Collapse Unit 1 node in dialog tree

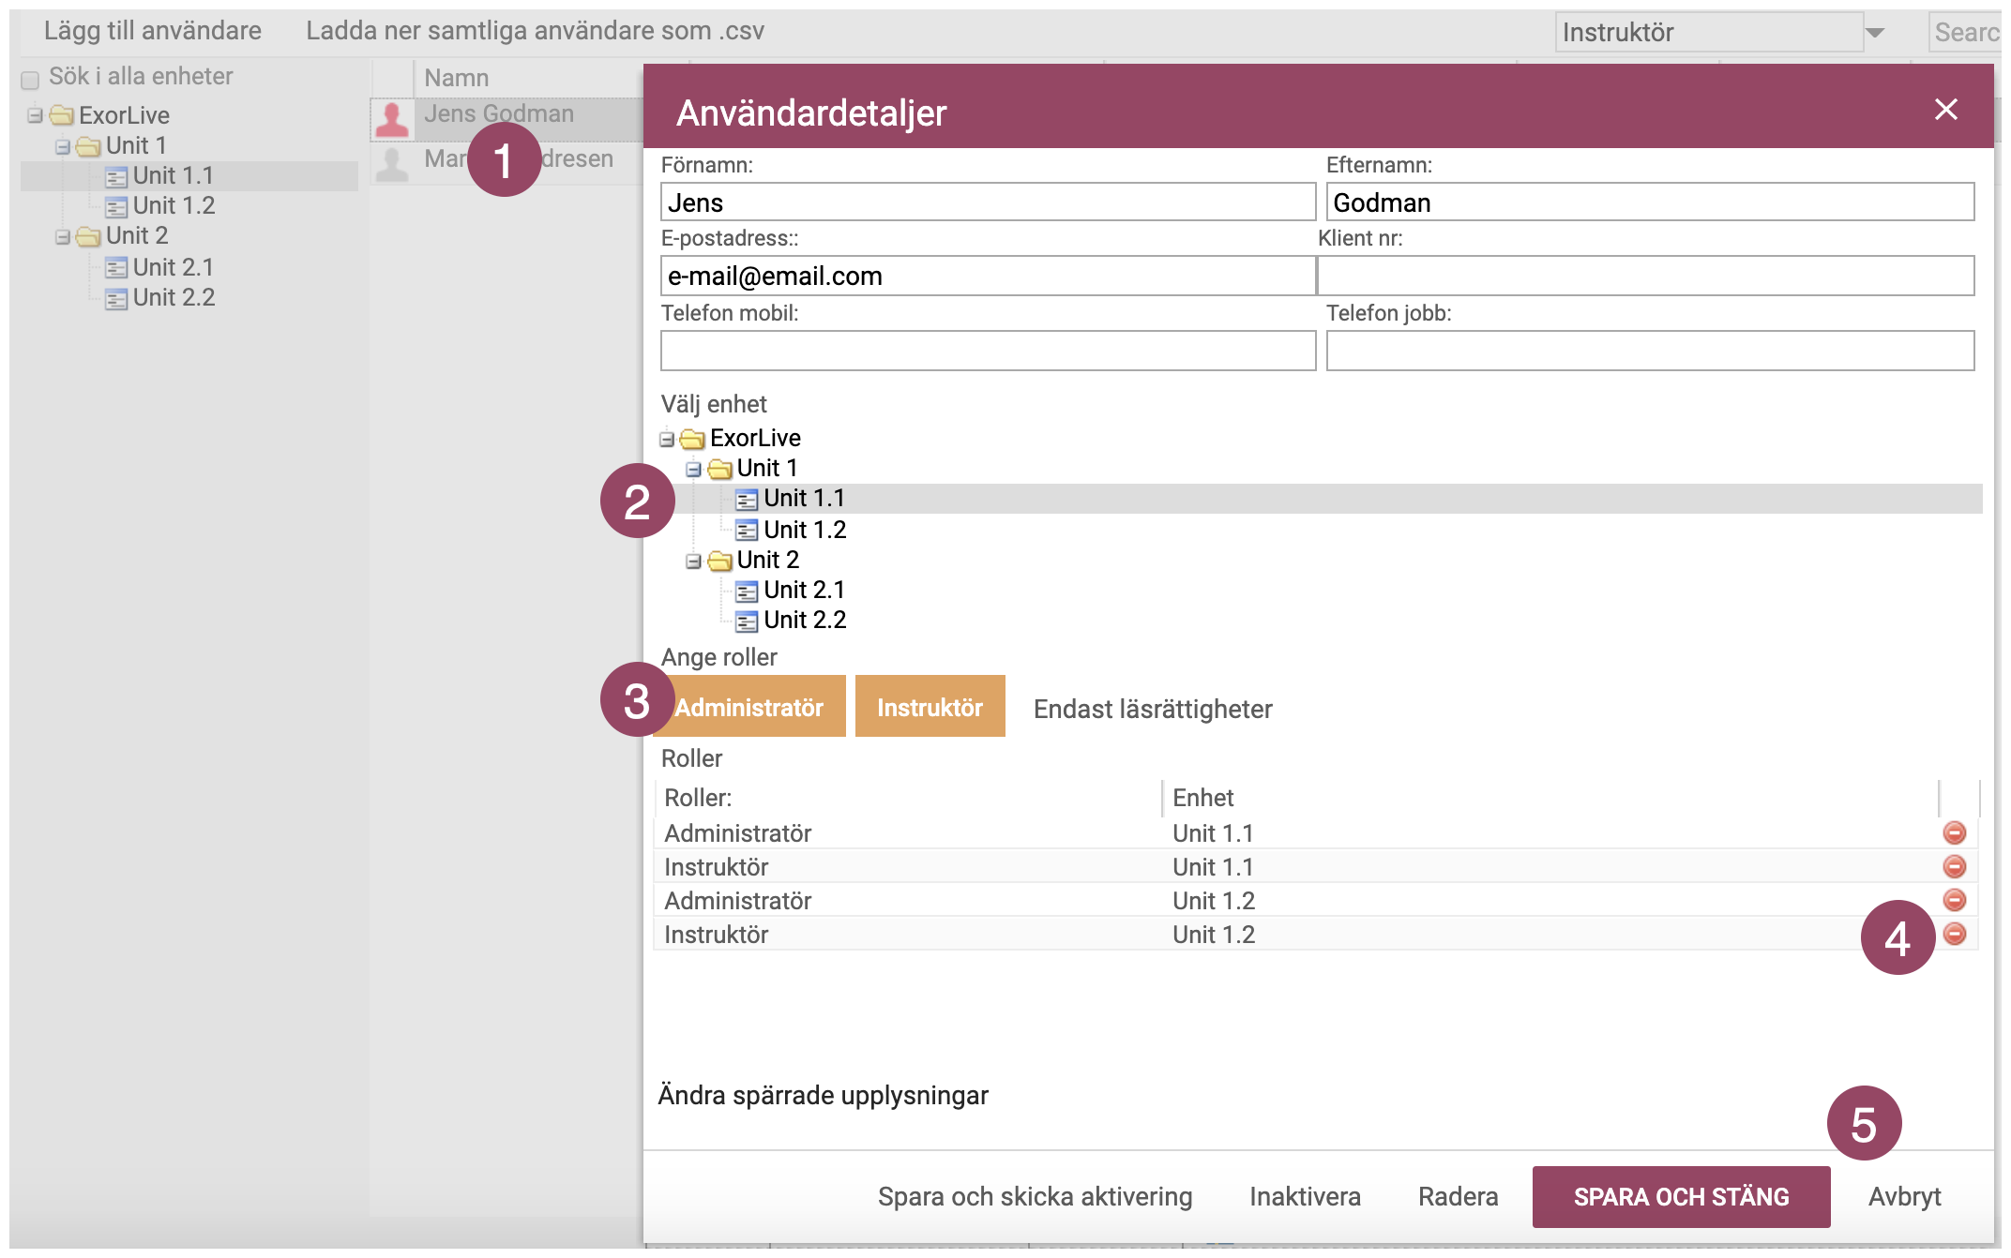693,469
